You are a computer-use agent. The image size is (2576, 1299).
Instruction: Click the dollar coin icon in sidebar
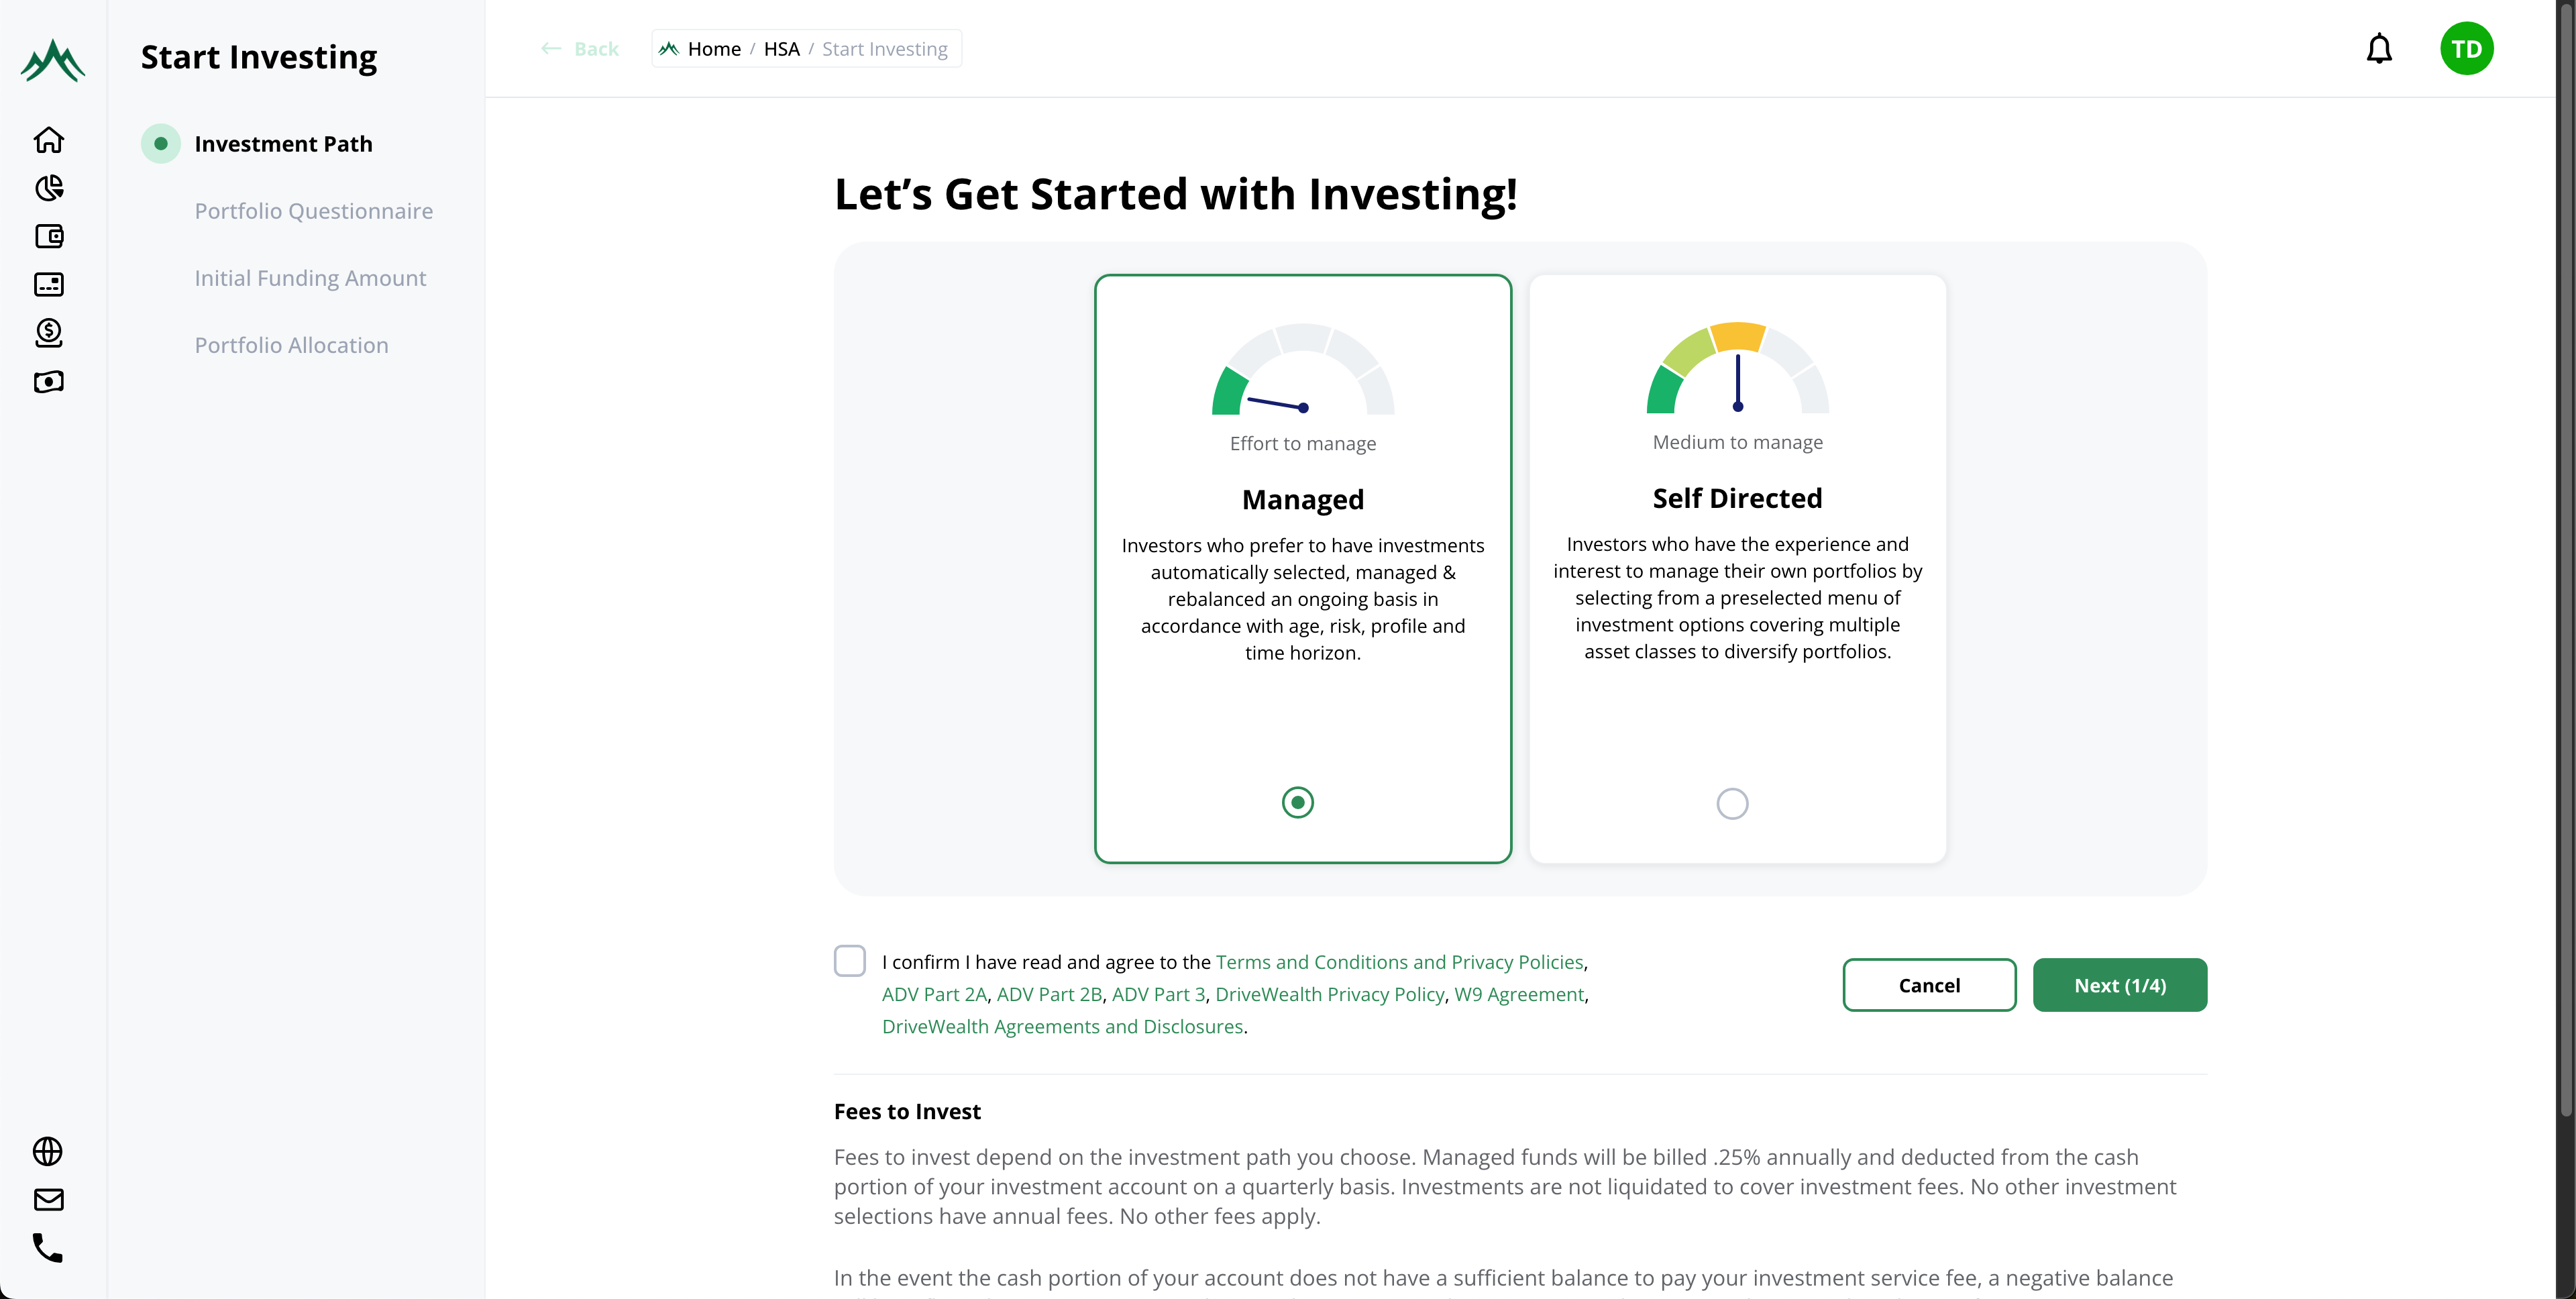click(x=49, y=333)
